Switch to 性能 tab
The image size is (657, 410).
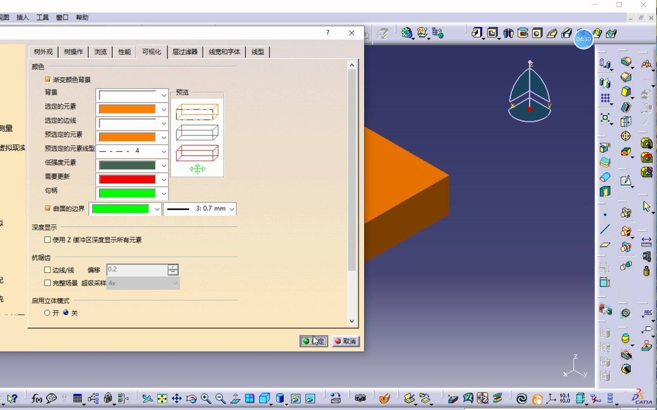tap(125, 52)
